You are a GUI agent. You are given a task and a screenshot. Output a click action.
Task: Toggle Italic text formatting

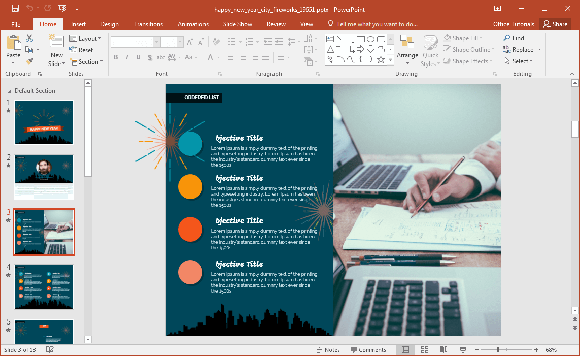(x=127, y=57)
